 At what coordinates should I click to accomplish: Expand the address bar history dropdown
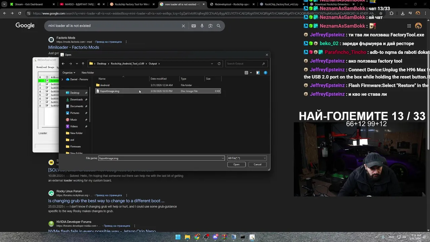(212, 64)
